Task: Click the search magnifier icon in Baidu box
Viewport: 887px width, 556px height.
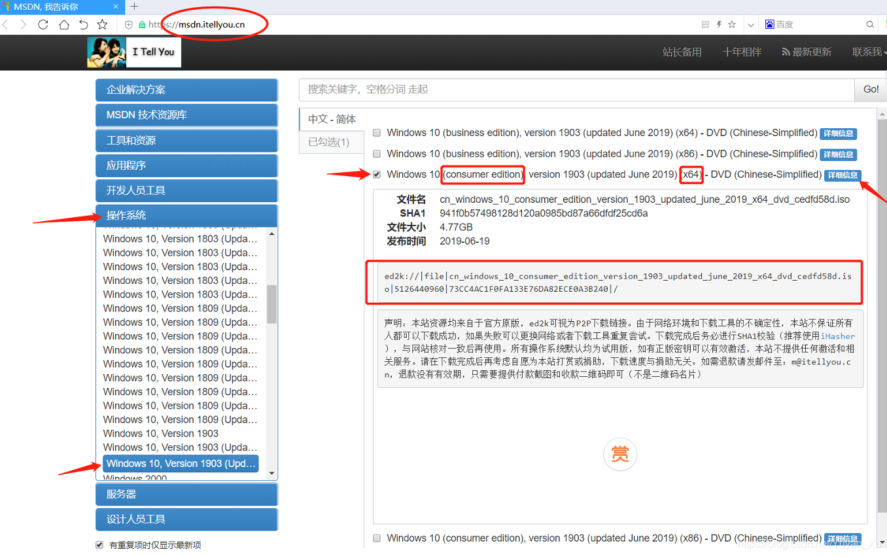Action: 870,24
